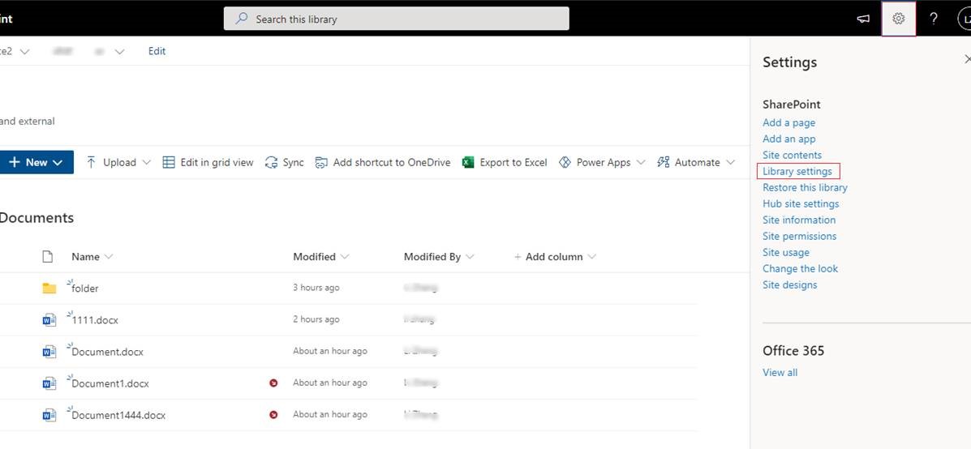Open Hub site settings
The width and height of the screenshot is (971, 449).
pyautogui.click(x=801, y=203)
